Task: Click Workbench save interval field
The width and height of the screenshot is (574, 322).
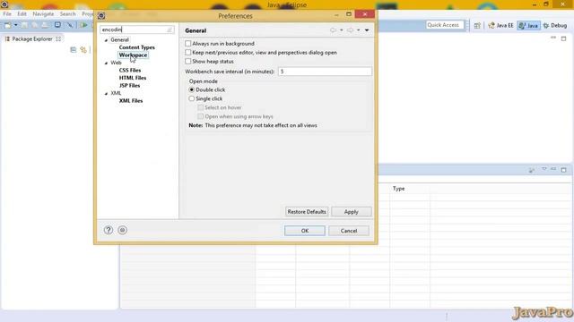Action: point(325,72)
